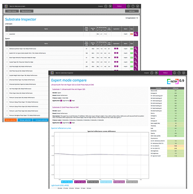Tick checkbox for Cold Press Natural 340
193x194 pixels.
tap(7, 71)
